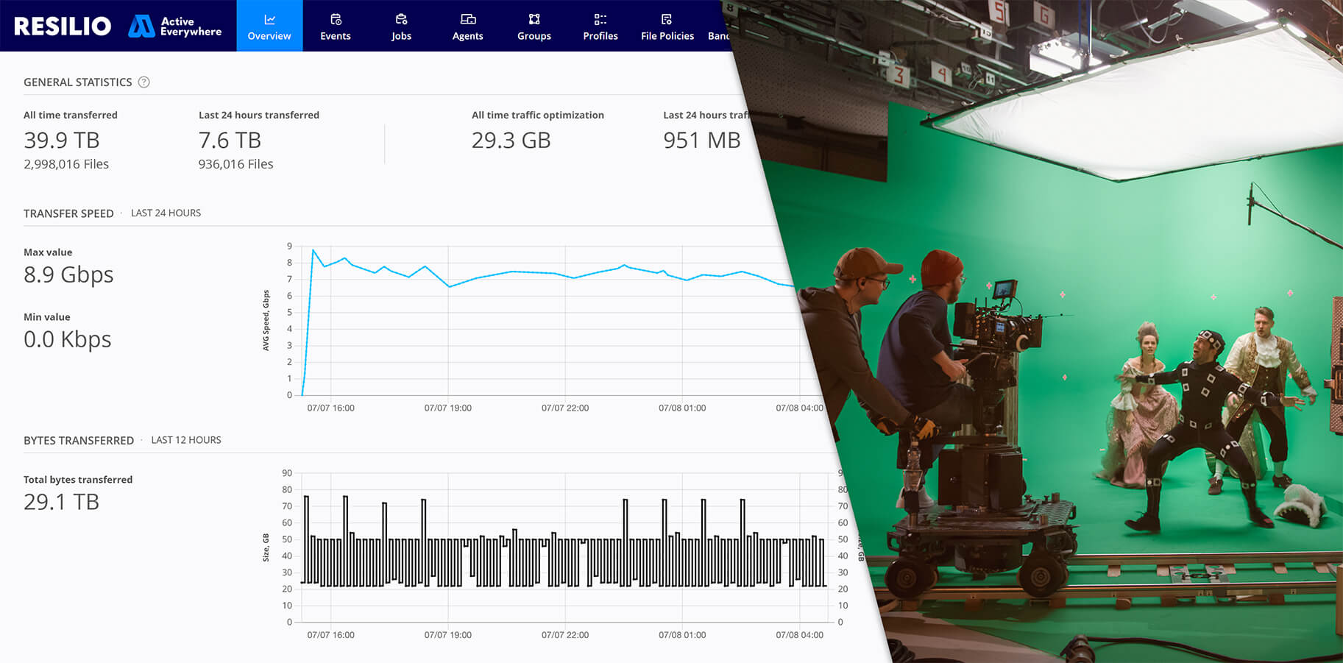Click the first tall bar in Bytes Transferred chart
Viewport: 1343px width, 663px height.
click(x=306, y=540)
